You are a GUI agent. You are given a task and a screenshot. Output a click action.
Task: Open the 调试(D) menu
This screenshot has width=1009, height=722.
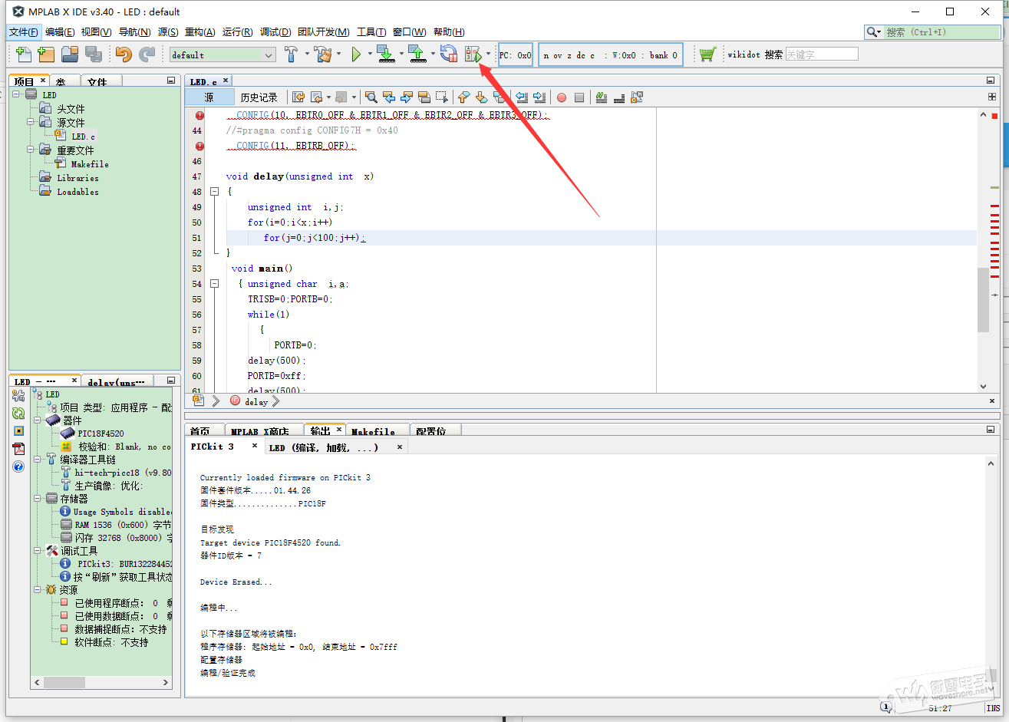coord(275,32)
